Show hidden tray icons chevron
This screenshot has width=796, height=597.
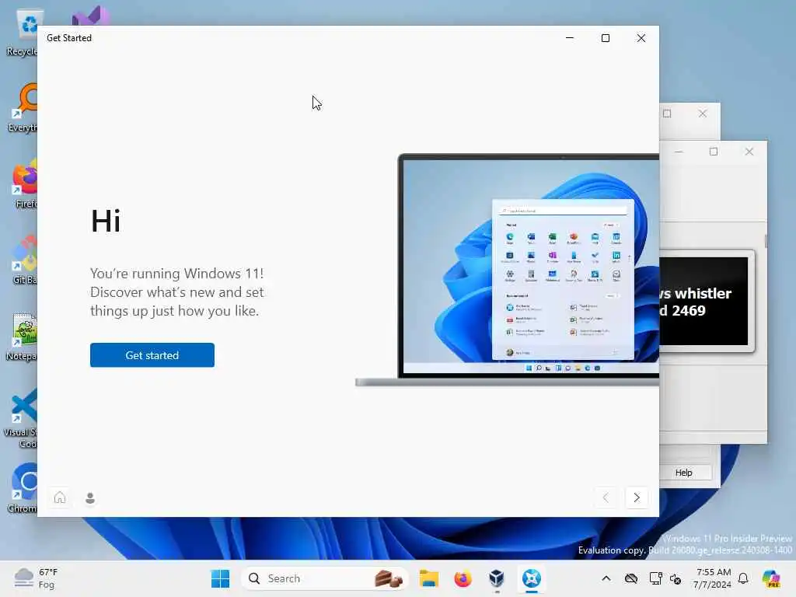606,578
